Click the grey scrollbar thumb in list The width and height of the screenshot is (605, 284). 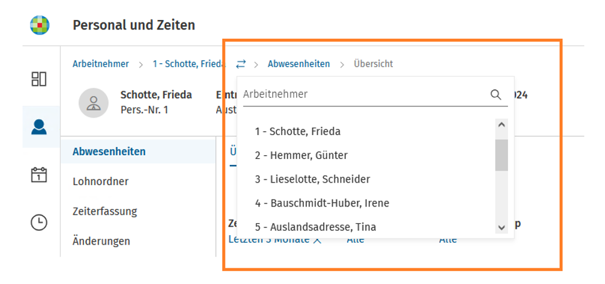click(x=502, y=155)
